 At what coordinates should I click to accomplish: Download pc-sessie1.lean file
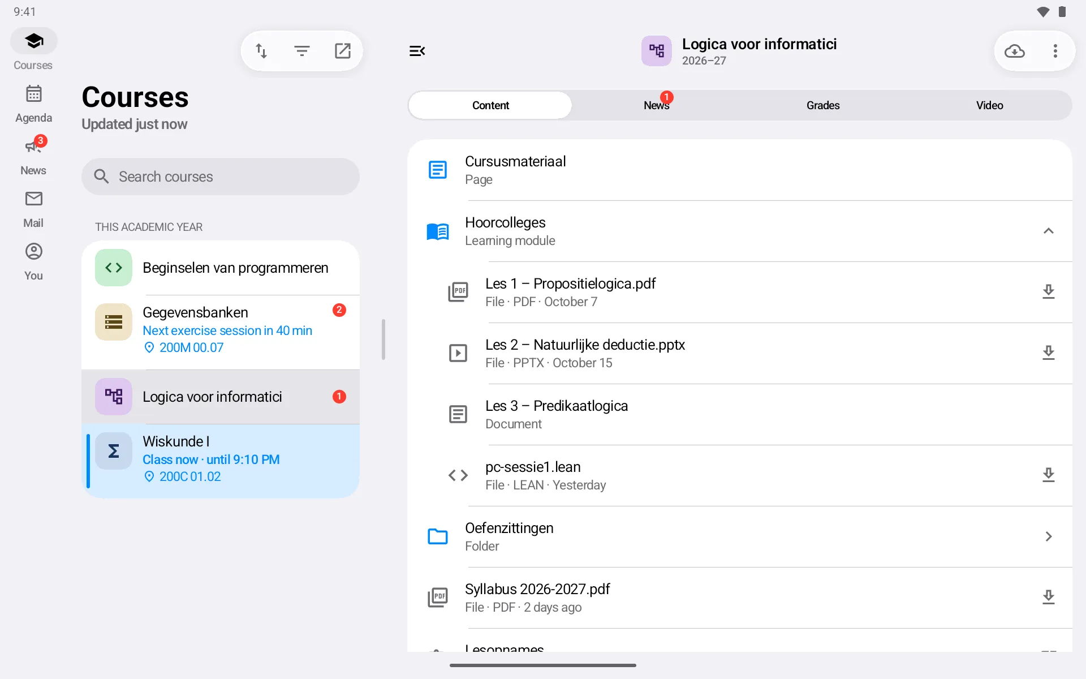click(x=1049, y=475)
